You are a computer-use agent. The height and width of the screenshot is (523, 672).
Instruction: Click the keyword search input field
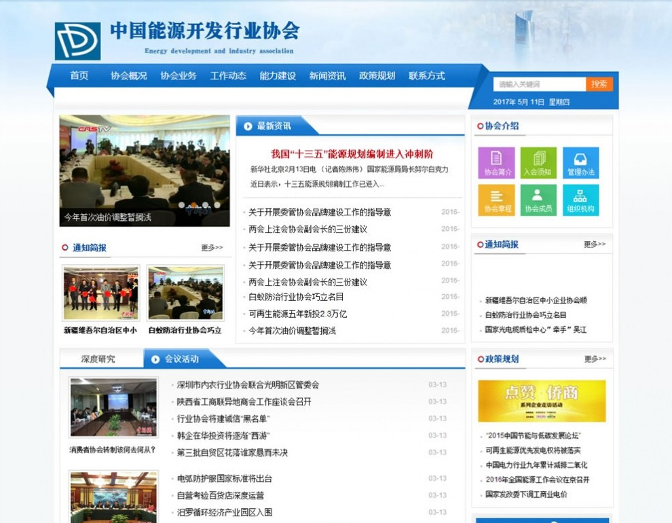pyautogui.click(x=539, y=84)
